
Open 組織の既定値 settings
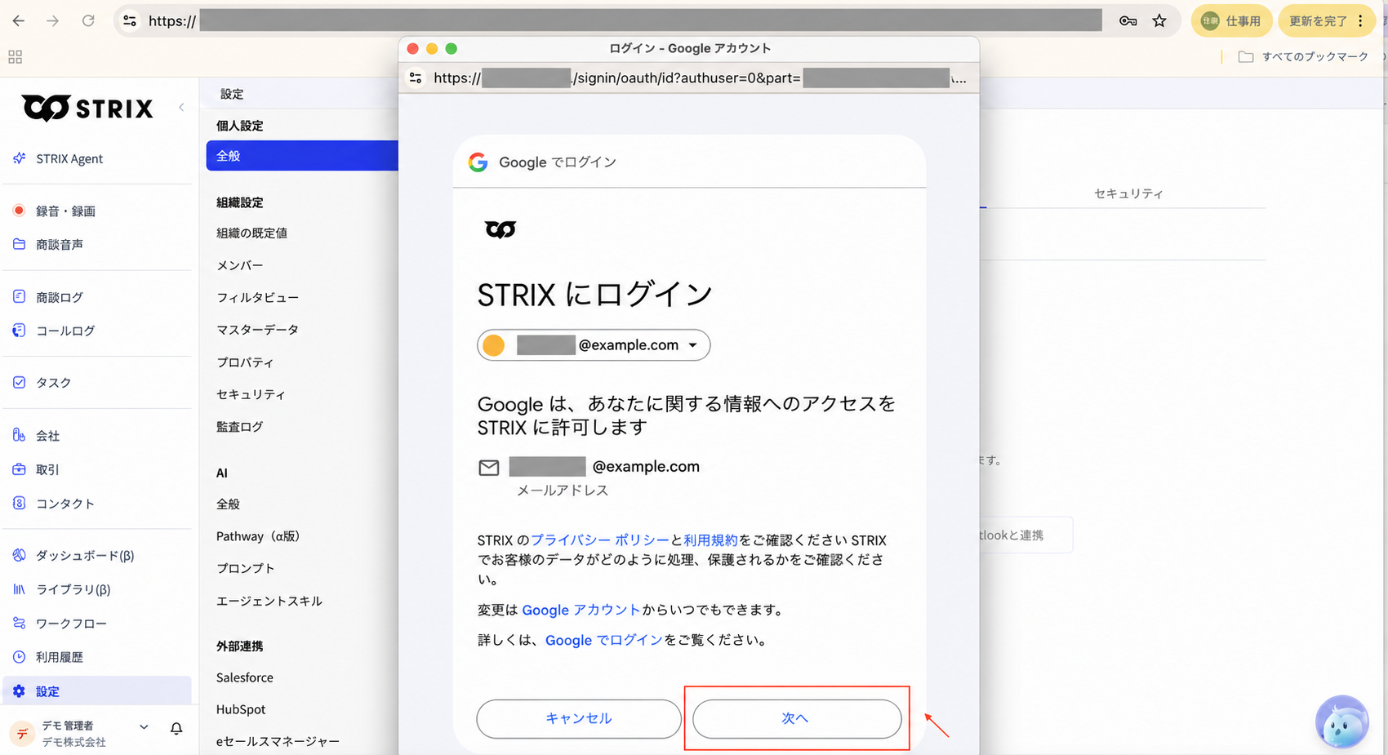(251, 233)
